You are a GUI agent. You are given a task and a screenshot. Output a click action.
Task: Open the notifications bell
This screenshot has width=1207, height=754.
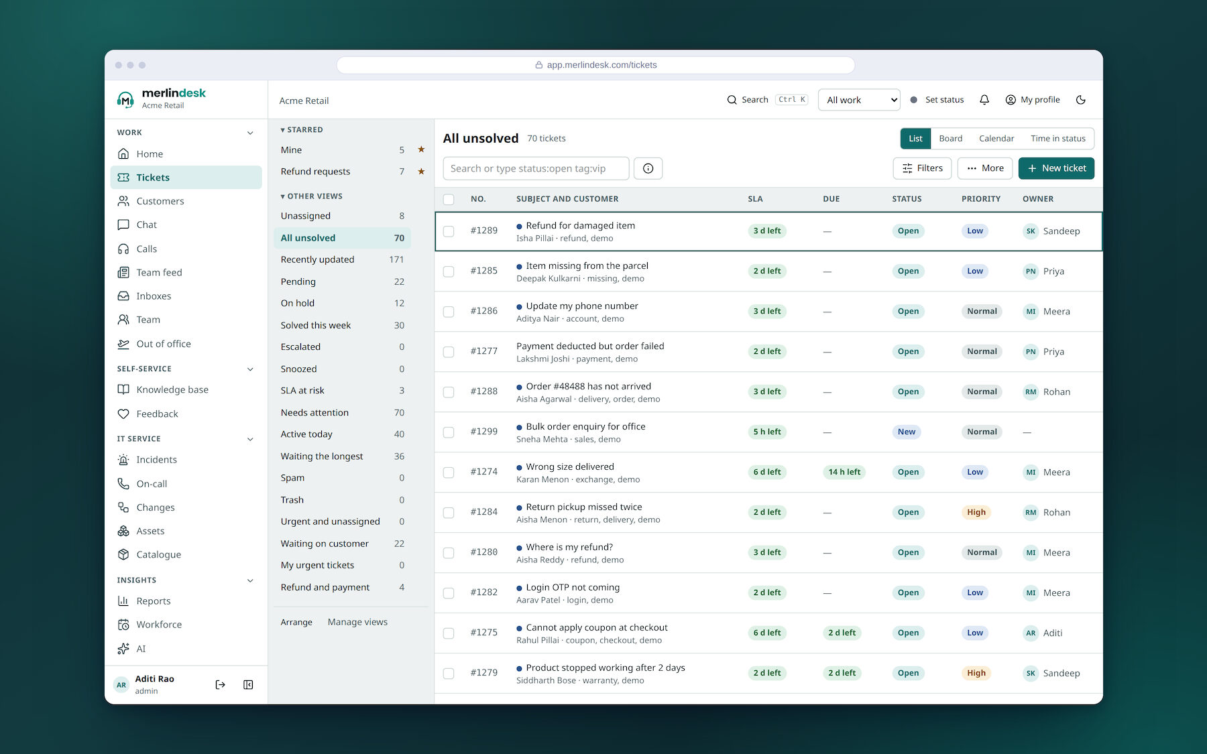[984, 100]
